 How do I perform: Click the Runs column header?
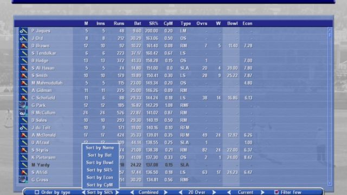point(119,23)
